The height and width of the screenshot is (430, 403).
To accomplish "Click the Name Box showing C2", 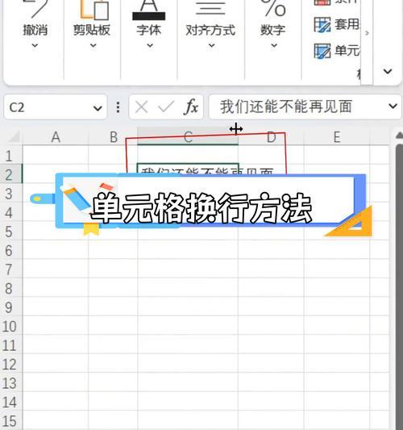I will (55, 107).
